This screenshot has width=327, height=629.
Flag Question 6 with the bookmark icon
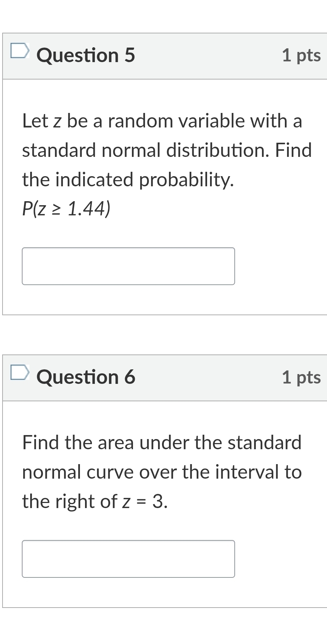(x=19, y=373)
